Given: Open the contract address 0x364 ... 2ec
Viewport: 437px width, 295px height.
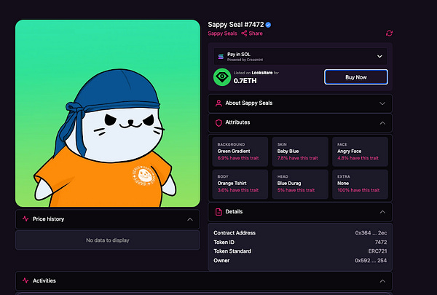Looking at the screenshot, I should (x=371, y=233).
